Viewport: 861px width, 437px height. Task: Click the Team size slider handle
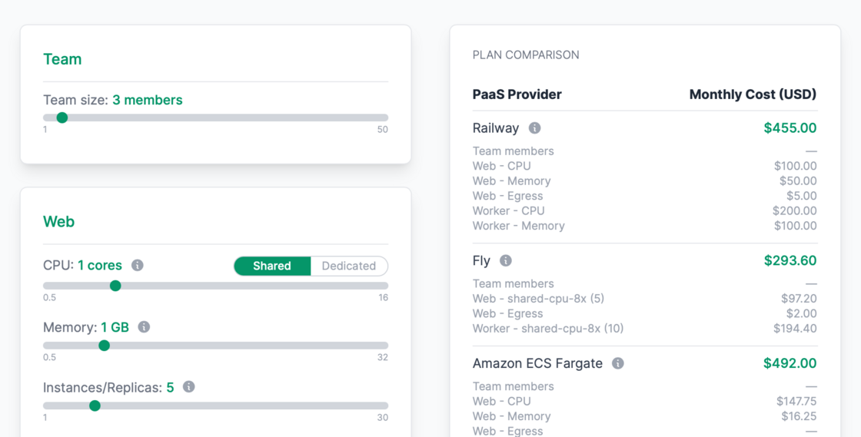point(62,118)
